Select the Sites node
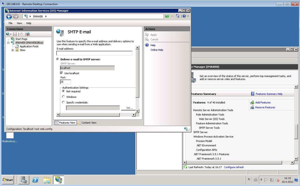Screen dimensions: 300x186 (22, 50)
